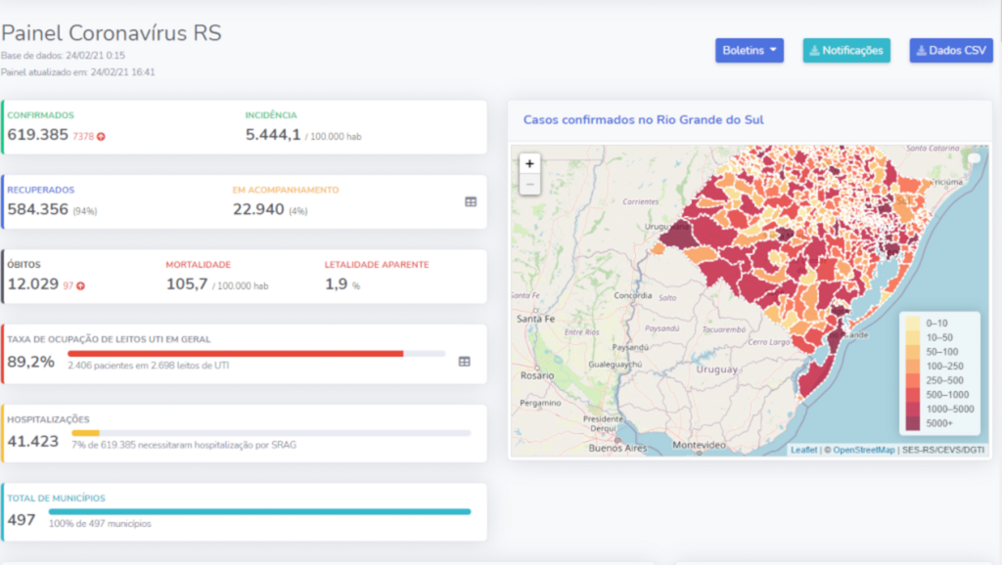Click the Total de Municípios blue progress bar
The image size is (1002, 565).
259,511
